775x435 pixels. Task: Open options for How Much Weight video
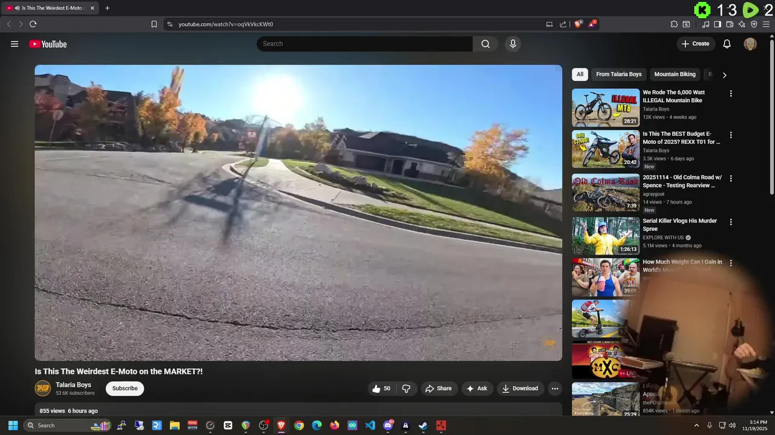coord(731,263)
